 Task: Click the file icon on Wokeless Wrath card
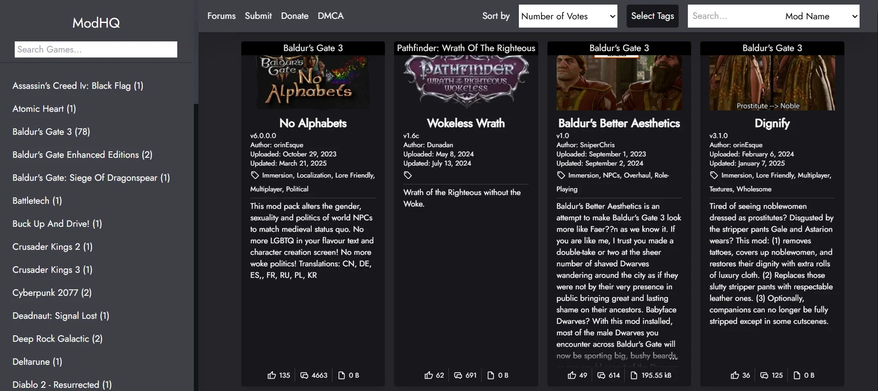pyautogui.click(x=491, y=375)
